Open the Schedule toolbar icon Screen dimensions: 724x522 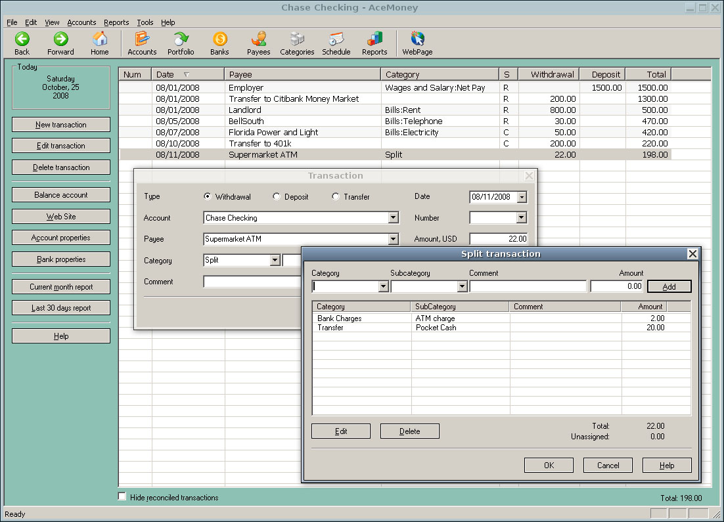[336, 43]
